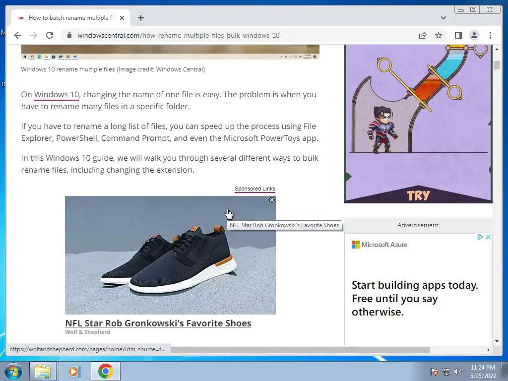The height and width of the screenshot is (381, 508).
Task: Open Chrome's three-dot menu
Action: (490, 35)
